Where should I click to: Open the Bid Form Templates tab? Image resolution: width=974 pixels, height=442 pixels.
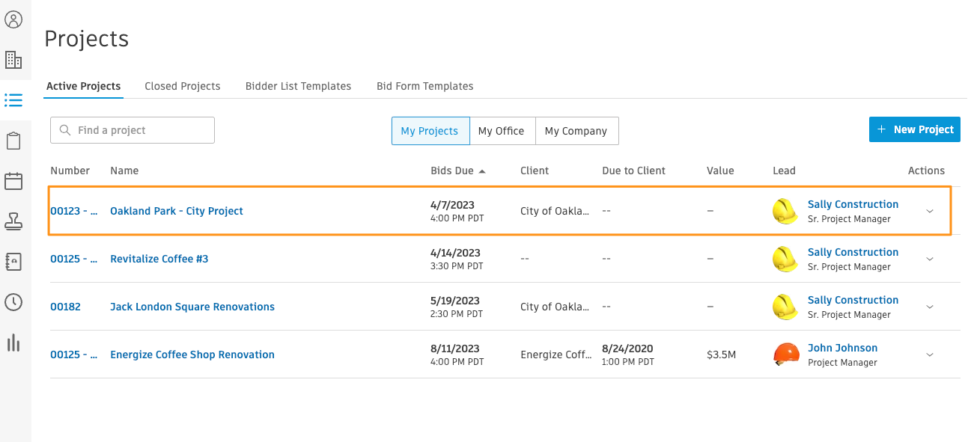pyautogui.click(x=424, y=86)
